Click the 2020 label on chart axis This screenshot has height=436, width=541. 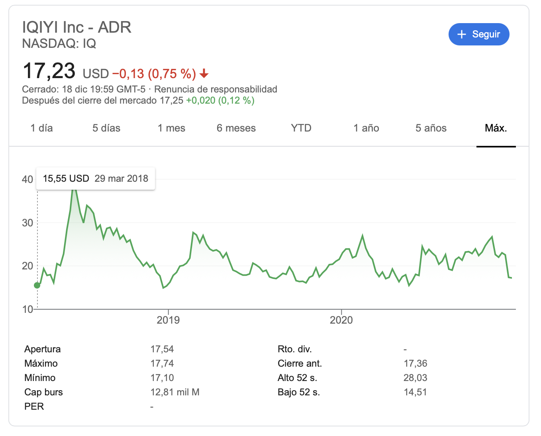click(x=341, y=320)
